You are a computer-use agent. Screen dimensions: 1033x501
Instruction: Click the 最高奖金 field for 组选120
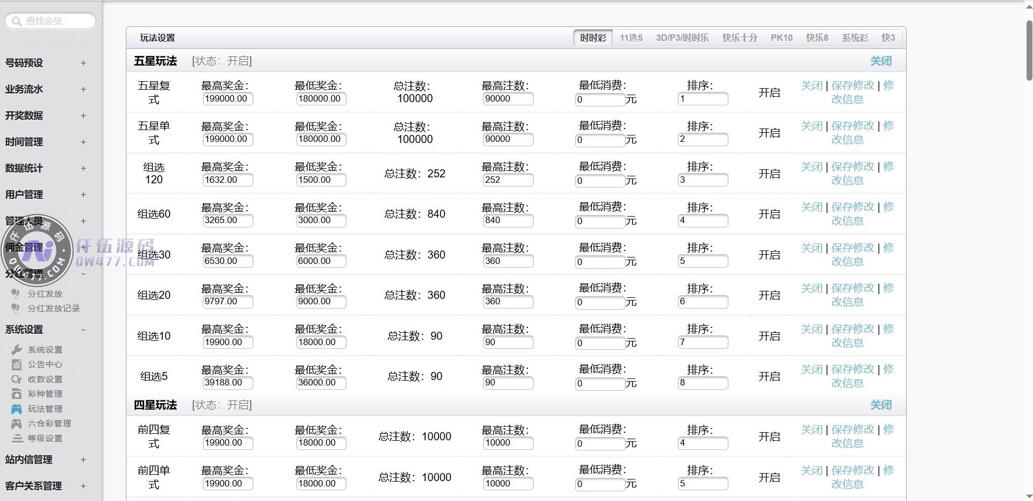click(x=228, y=180)
